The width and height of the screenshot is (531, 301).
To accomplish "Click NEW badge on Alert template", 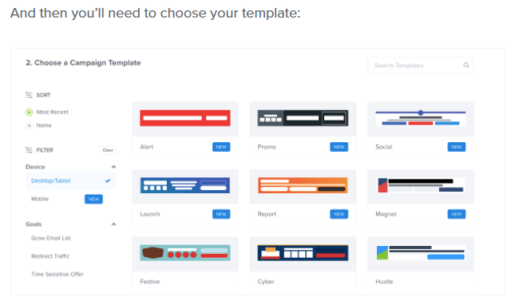I will click(221, 147).
